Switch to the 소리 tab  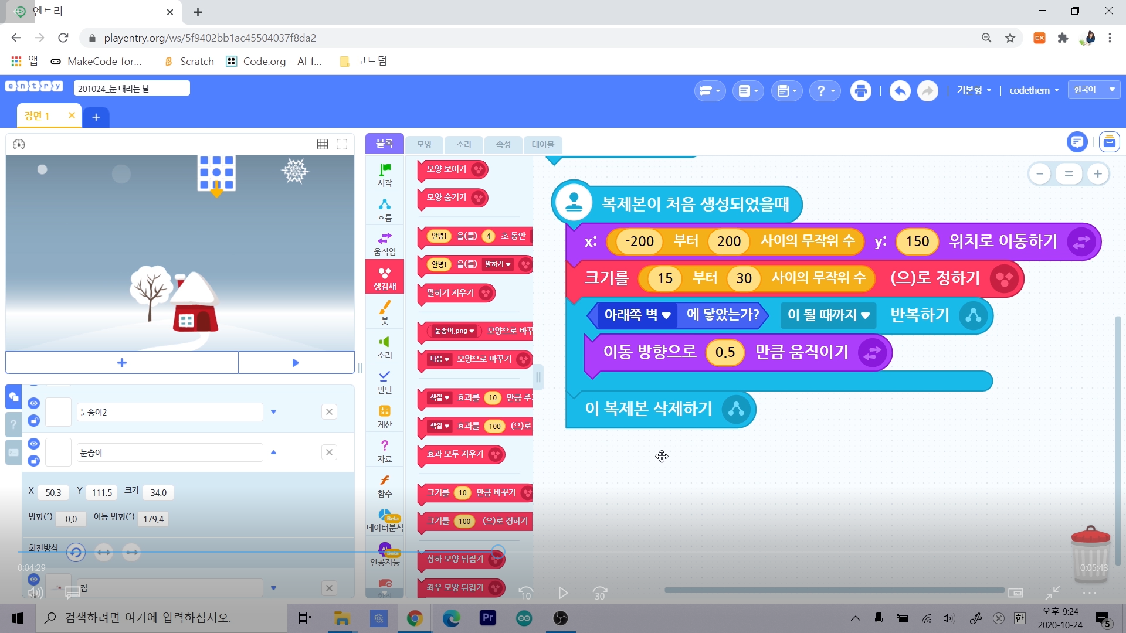(x=463, y=144)
